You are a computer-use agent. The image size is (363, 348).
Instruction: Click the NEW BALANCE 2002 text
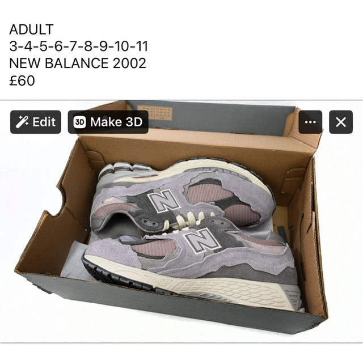[x=78, y=63]
